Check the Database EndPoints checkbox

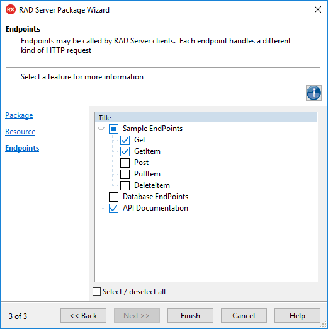113,197
